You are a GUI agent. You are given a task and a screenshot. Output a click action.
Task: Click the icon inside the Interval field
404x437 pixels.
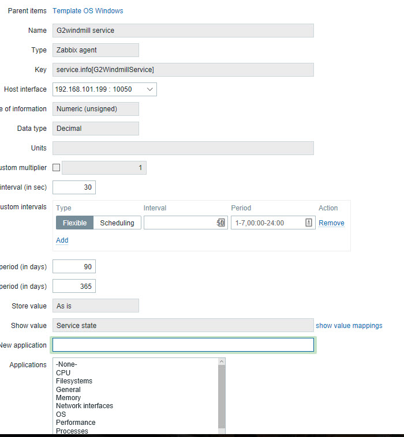tap(221, 223)
